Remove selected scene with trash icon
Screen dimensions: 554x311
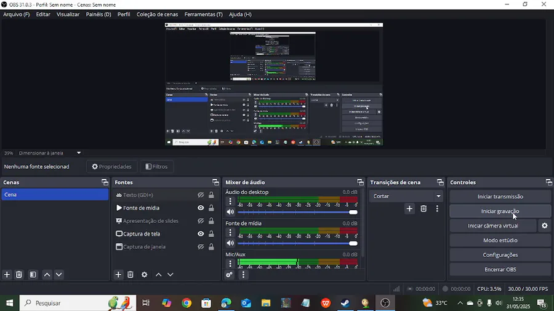[19, 274]
